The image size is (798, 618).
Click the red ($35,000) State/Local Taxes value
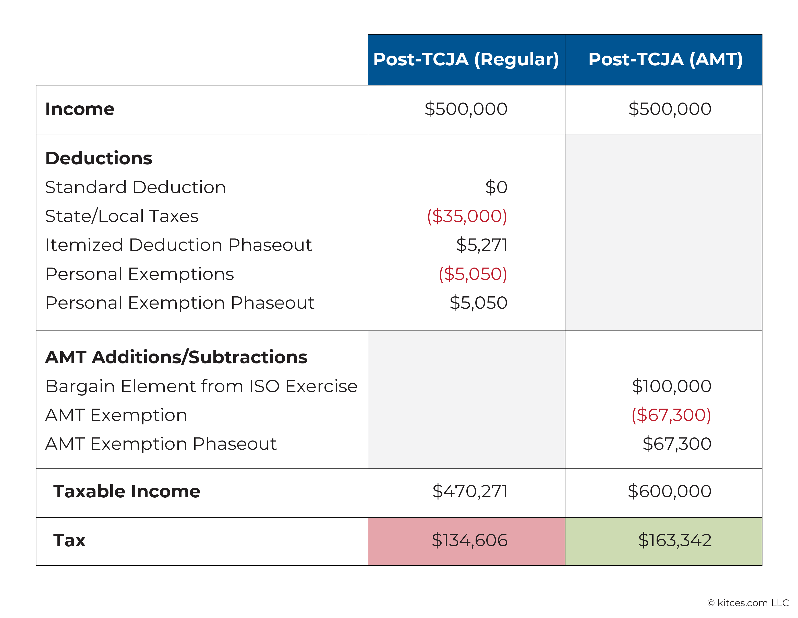[467, 216]
